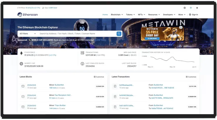Expand the Tokens menu

(x=130, y=15)
